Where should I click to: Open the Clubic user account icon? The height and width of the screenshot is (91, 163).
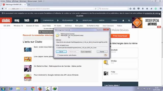[x=123, y=20]
